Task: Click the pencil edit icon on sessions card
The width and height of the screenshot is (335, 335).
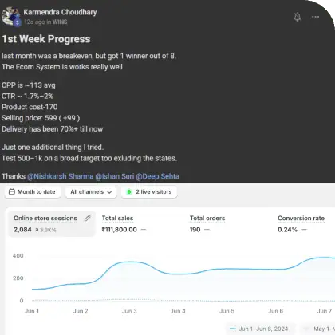Action: point(88,219)
